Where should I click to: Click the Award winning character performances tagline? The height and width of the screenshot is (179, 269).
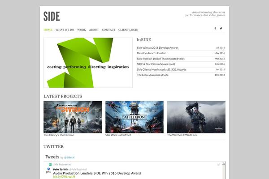pos(205,14)
